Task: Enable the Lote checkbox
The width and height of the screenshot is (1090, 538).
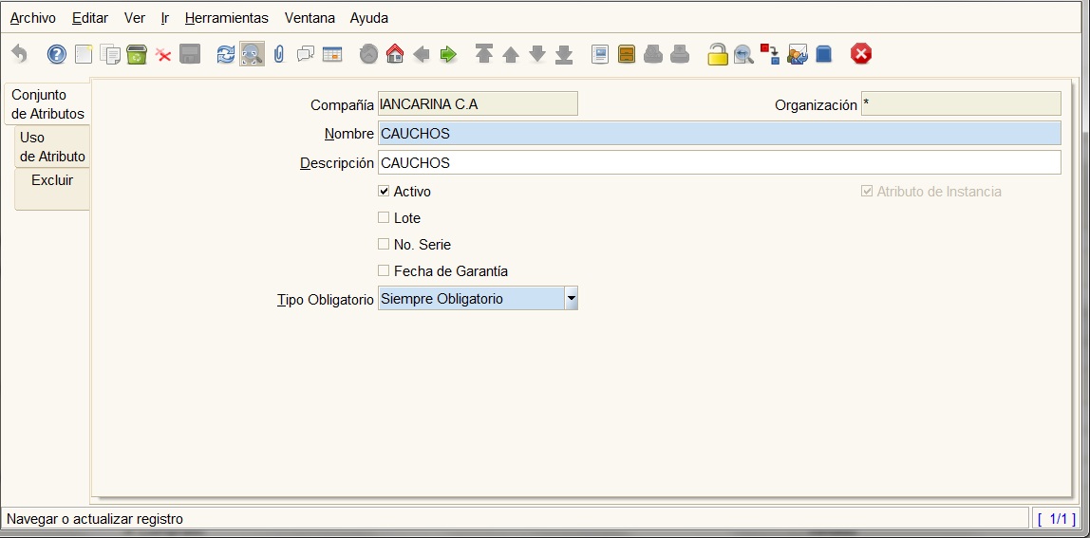Action: coord(384,217)
